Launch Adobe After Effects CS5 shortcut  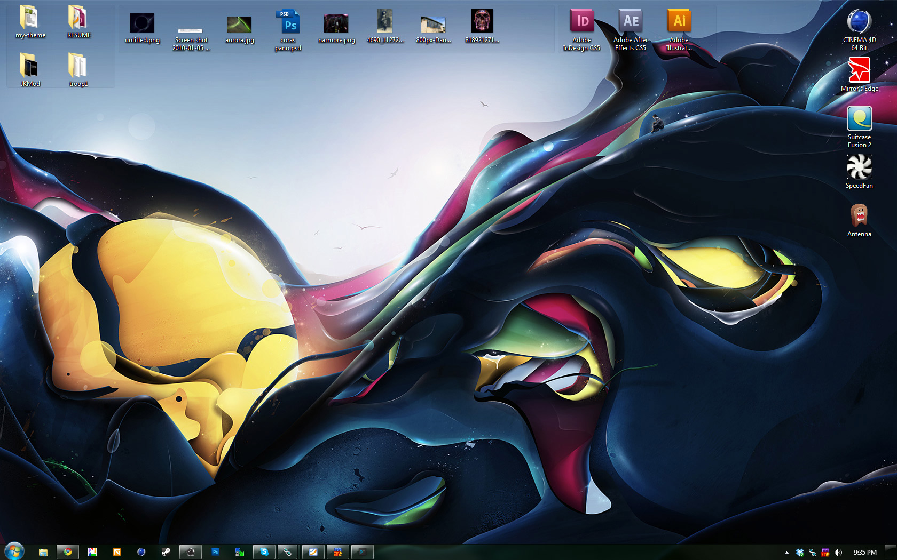coord(631,22)
